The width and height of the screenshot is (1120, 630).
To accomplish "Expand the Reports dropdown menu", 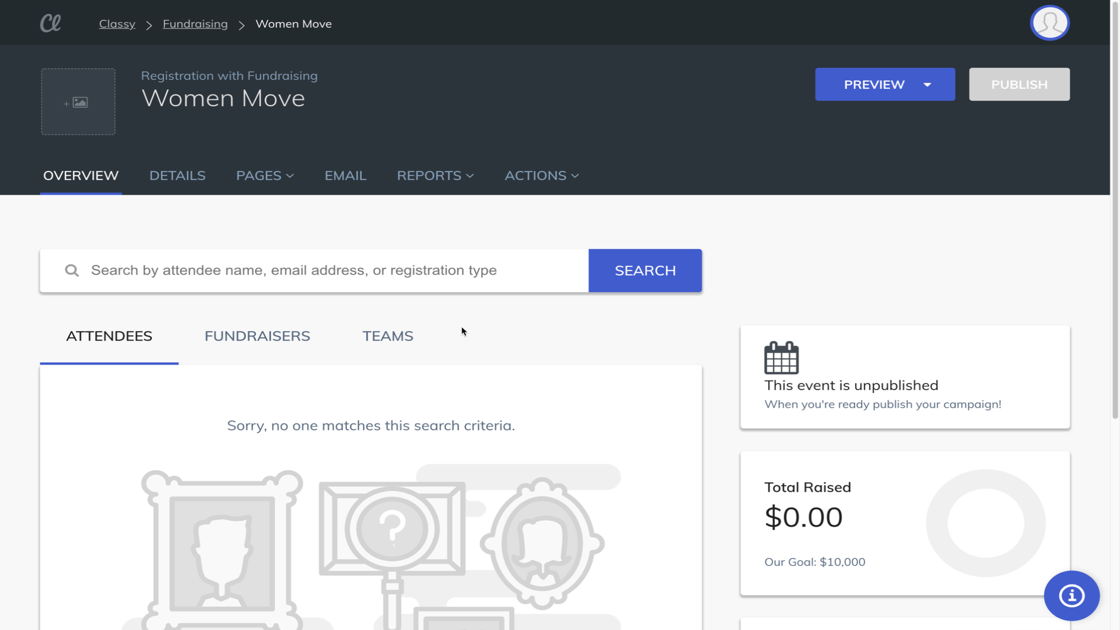I will (x=435, y=176).
